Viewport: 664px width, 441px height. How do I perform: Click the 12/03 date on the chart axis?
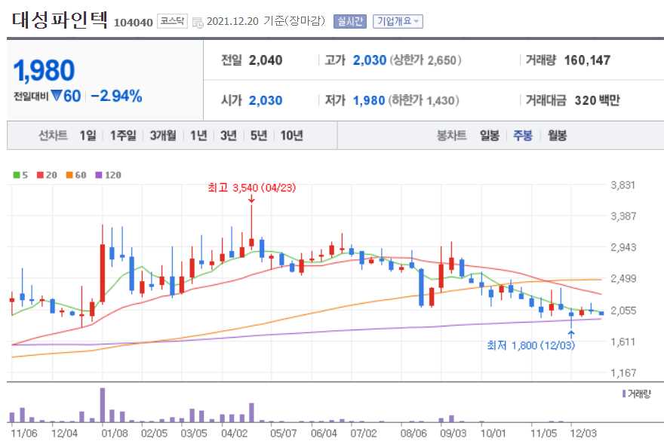click(x=583, y=433)
